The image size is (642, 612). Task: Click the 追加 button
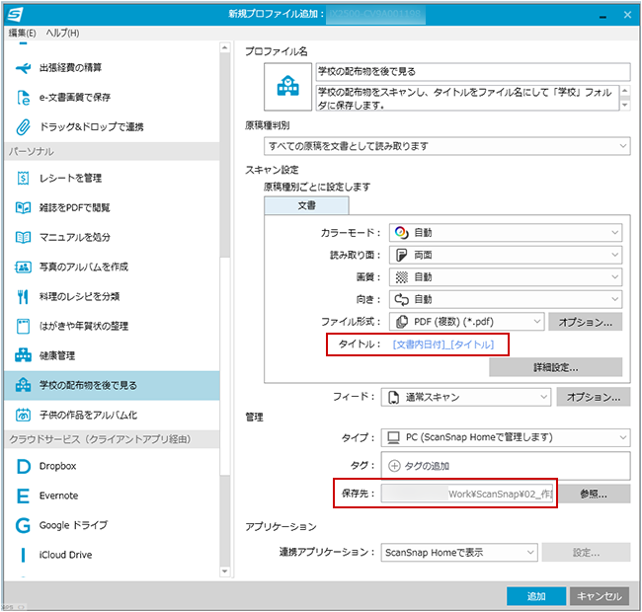tap(536, 596)
